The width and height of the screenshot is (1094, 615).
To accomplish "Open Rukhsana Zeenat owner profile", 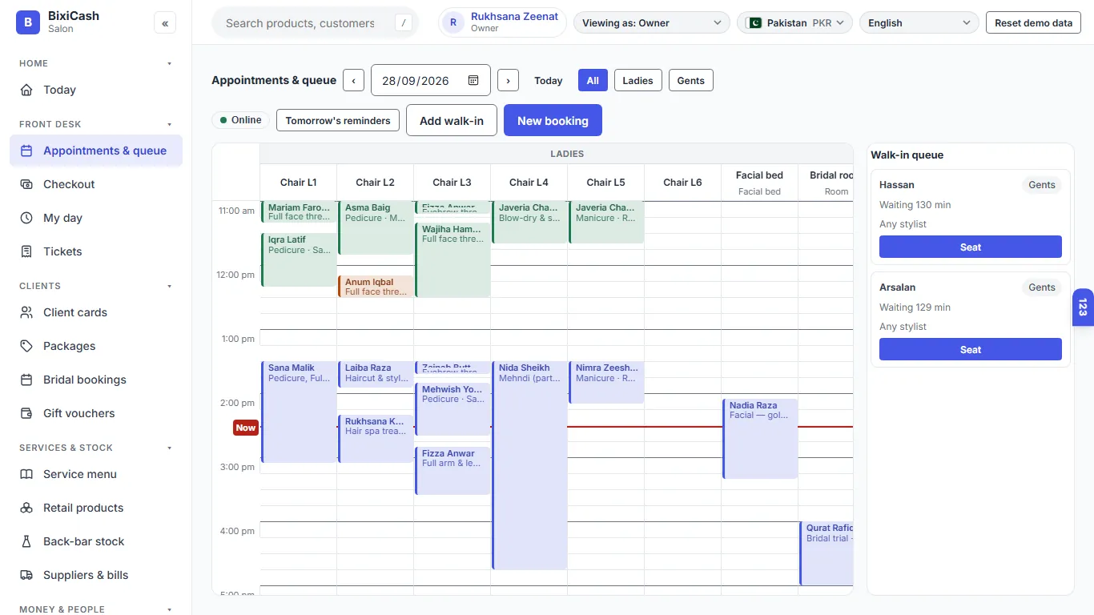I will point(503,22).
